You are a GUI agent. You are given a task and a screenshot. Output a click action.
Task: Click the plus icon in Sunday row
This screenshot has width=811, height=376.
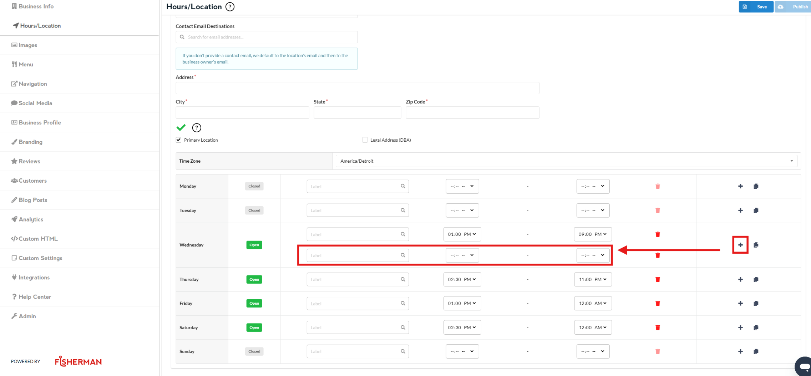coord(740,351)
